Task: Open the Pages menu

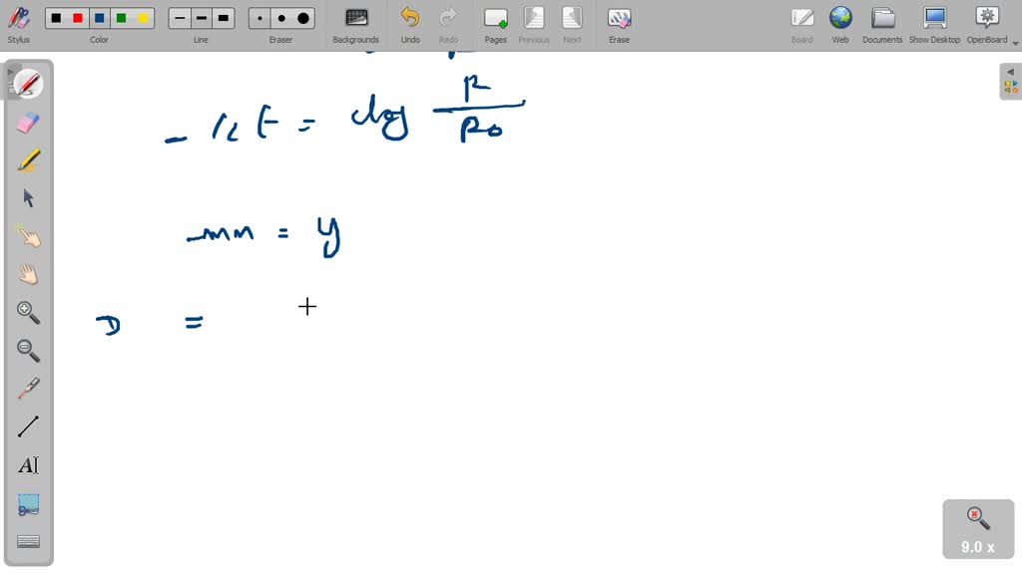Action: click(495, 25)
